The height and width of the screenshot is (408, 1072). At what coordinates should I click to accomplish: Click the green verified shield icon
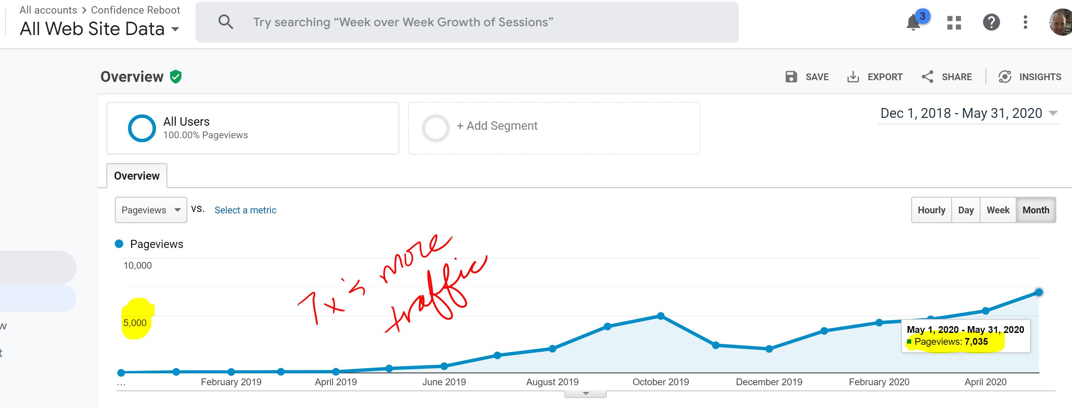176,76
